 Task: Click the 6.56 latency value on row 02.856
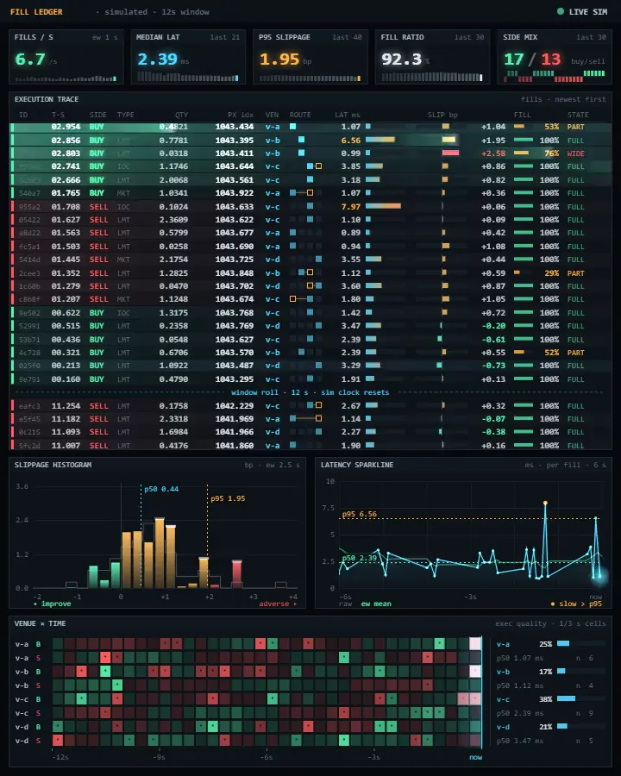(x=351, y=140)
